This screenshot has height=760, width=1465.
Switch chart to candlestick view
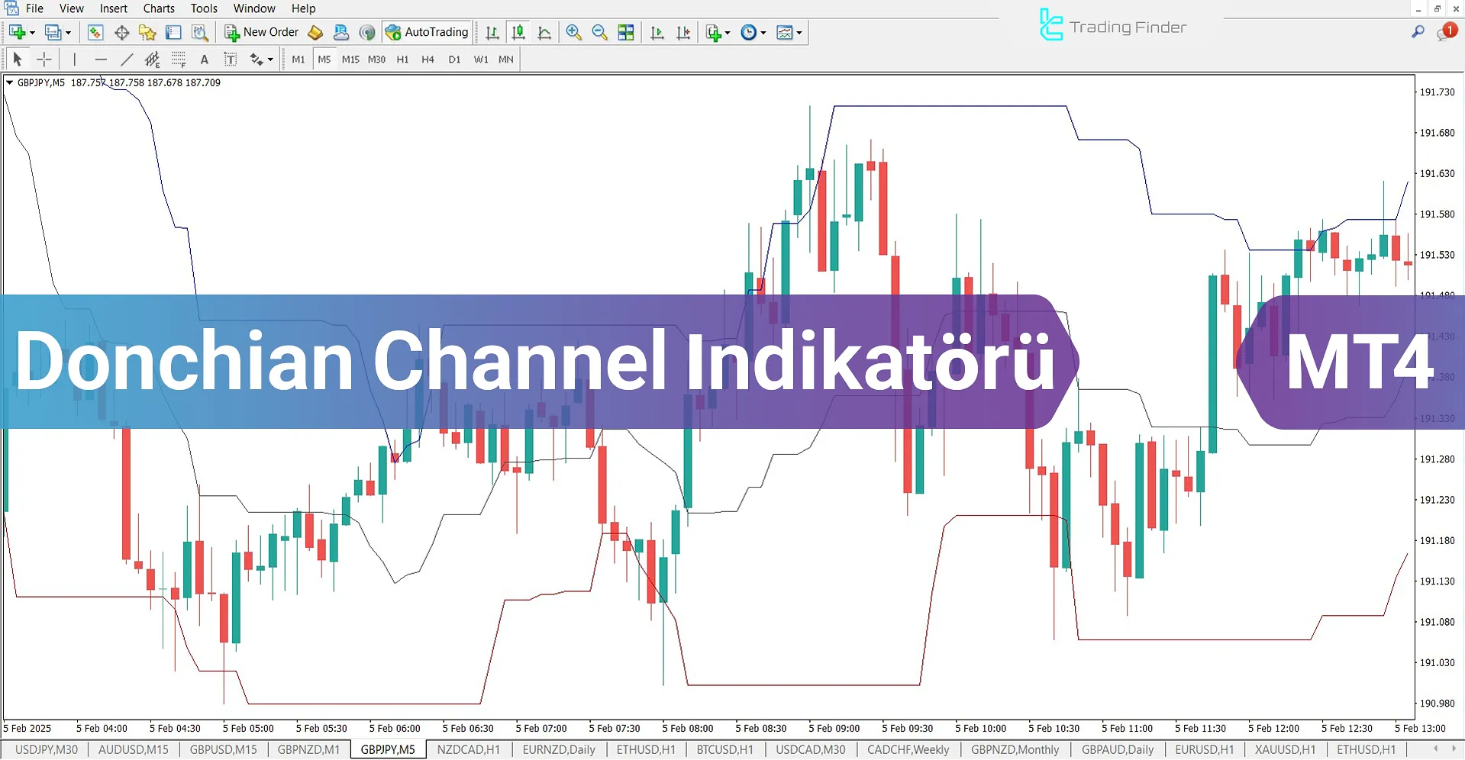pos(518,32)
